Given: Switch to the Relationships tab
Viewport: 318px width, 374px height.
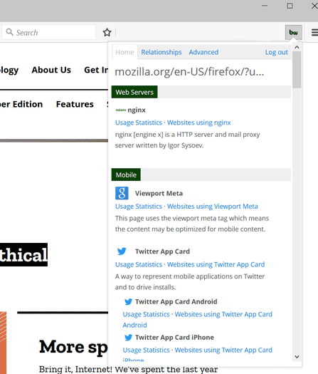Looking at the screenshot, I should (161, 52).
